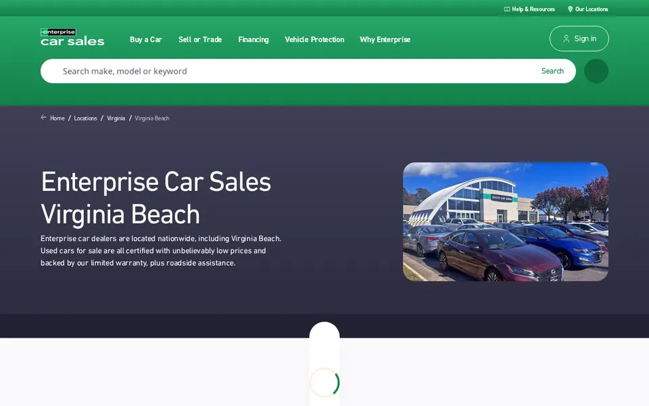Click the Virginia Beach breadcrumb text
Viewport: 649px width, 406px height.
[152, 118]
